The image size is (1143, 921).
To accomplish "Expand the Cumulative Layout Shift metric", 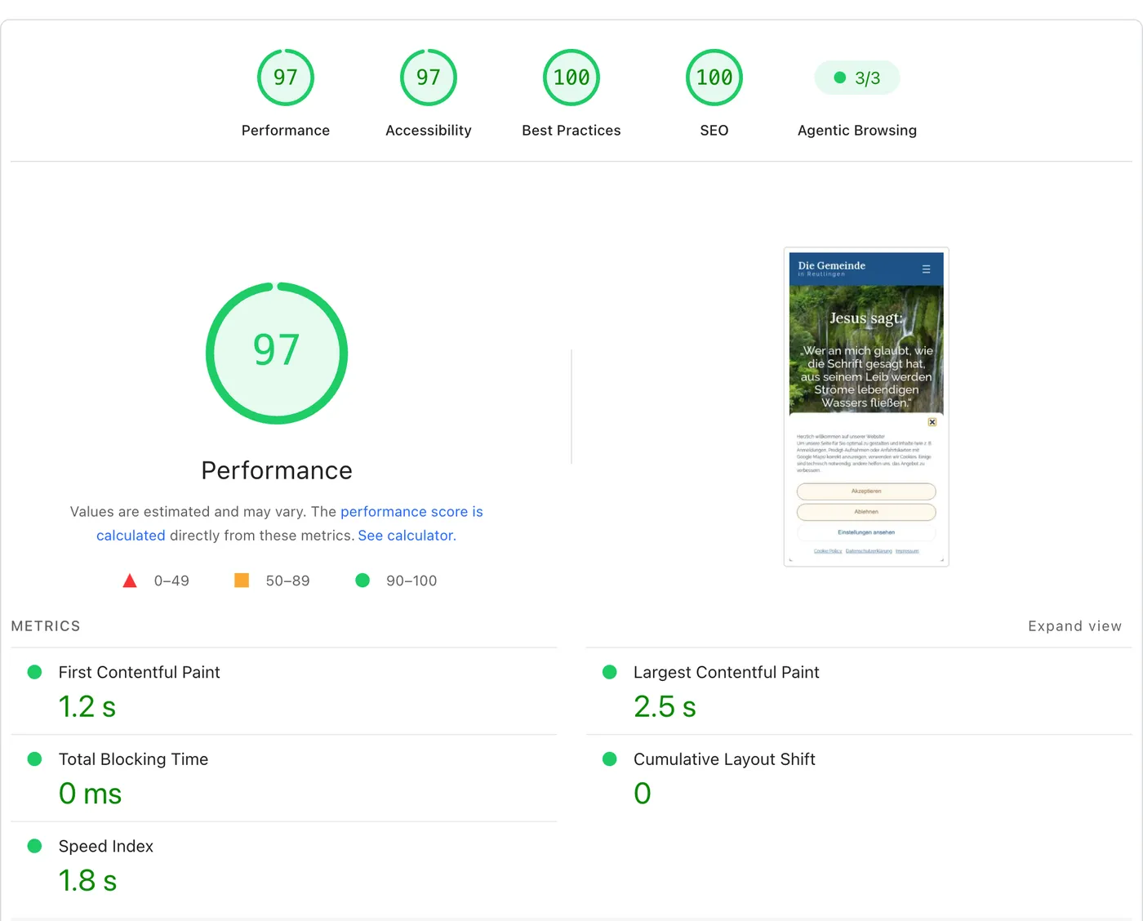I will [x=859, y=778].
